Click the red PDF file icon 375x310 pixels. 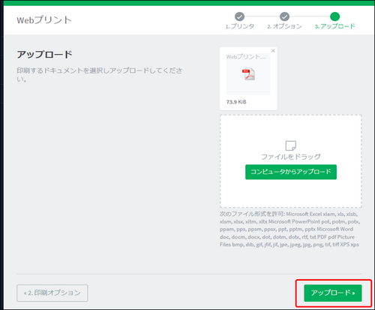tap(248, 74)
